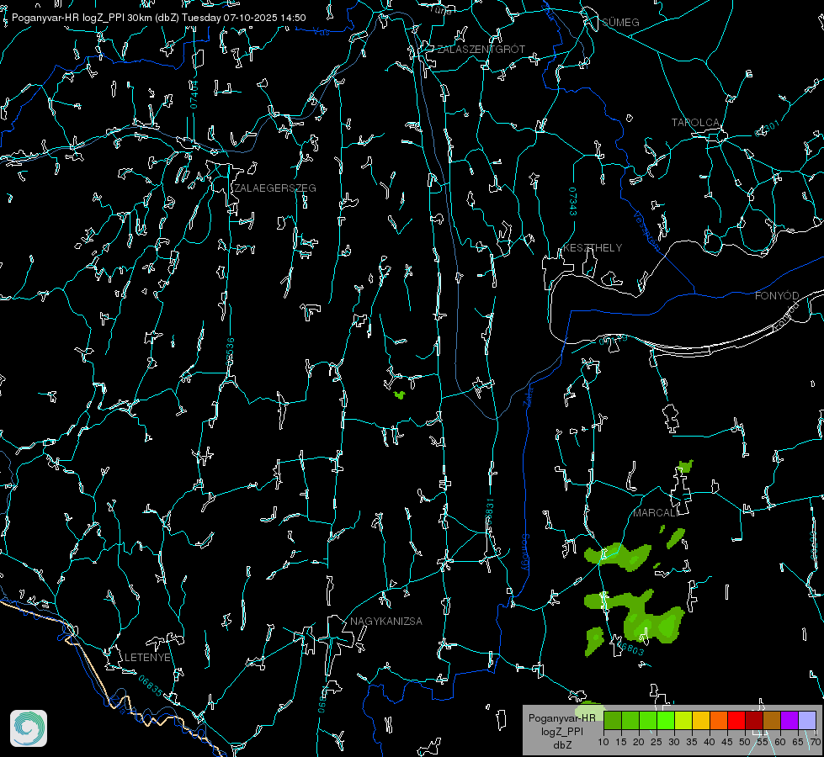Click the legend unit label 'dbZ'
824x757 pixels.
[x=561, y=745]
